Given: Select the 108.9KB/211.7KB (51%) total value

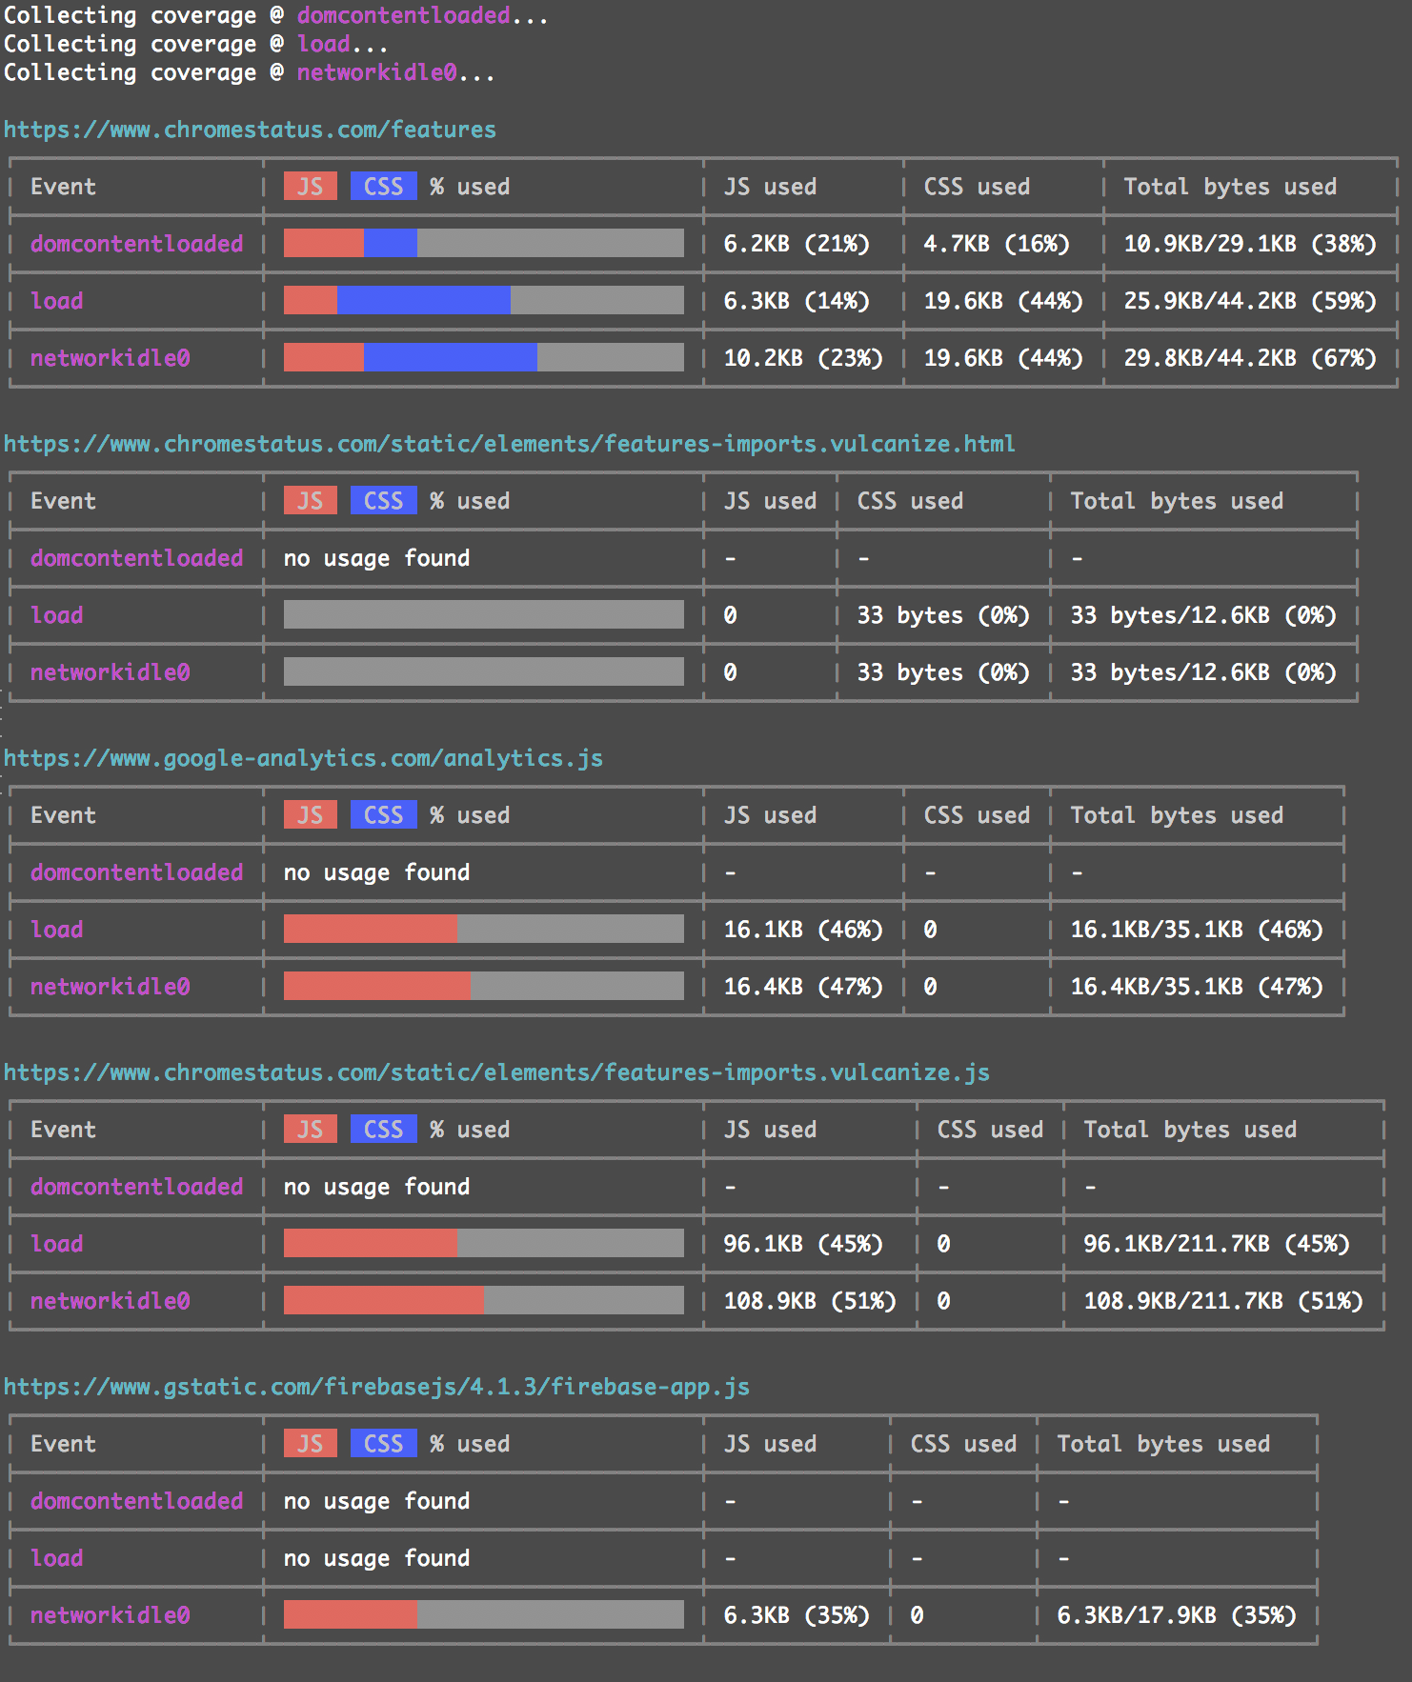Looking at the screenshot, I should point(1222,1301).
